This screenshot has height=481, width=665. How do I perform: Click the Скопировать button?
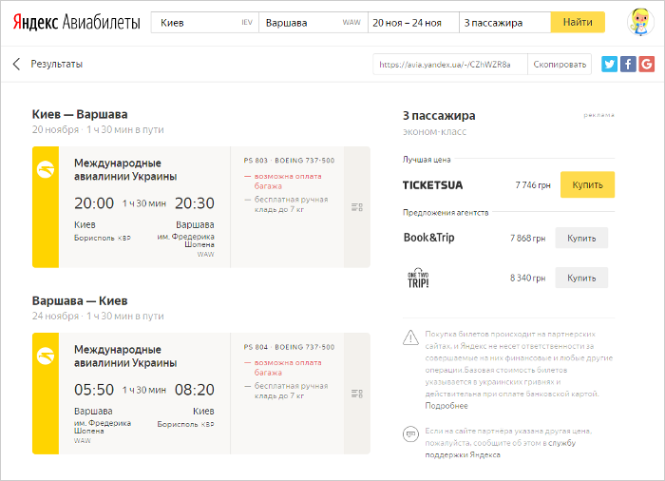[560, 64]
